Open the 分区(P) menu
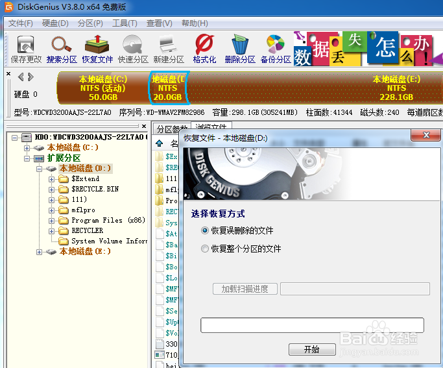 (x=90, y=23)
